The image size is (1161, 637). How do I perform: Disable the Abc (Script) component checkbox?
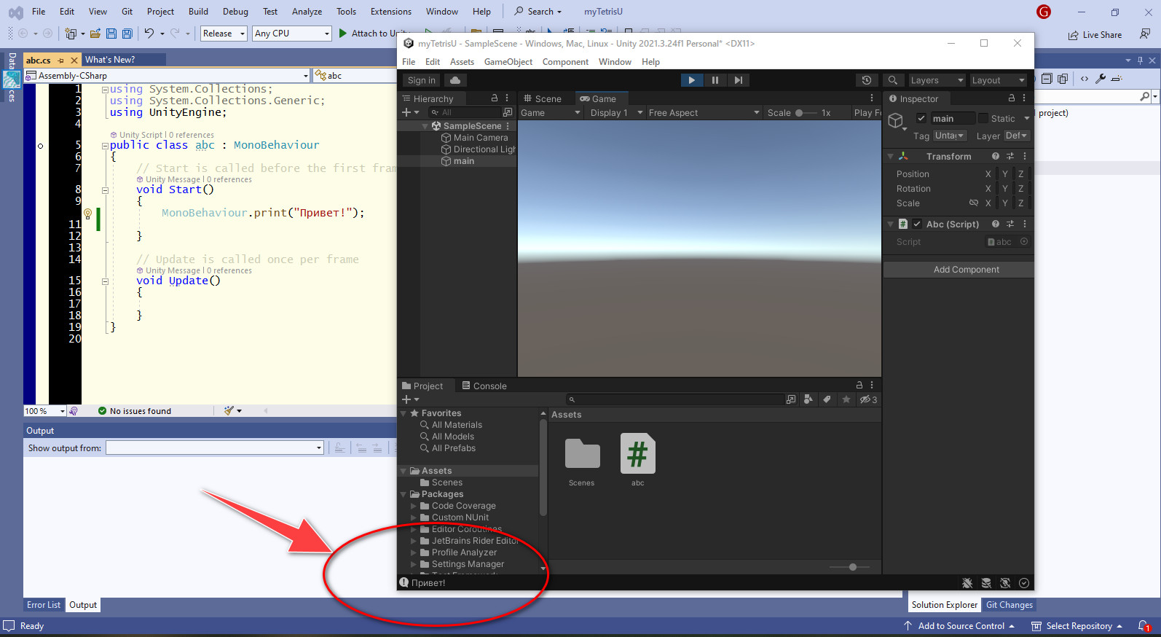[x=917, y=224]
